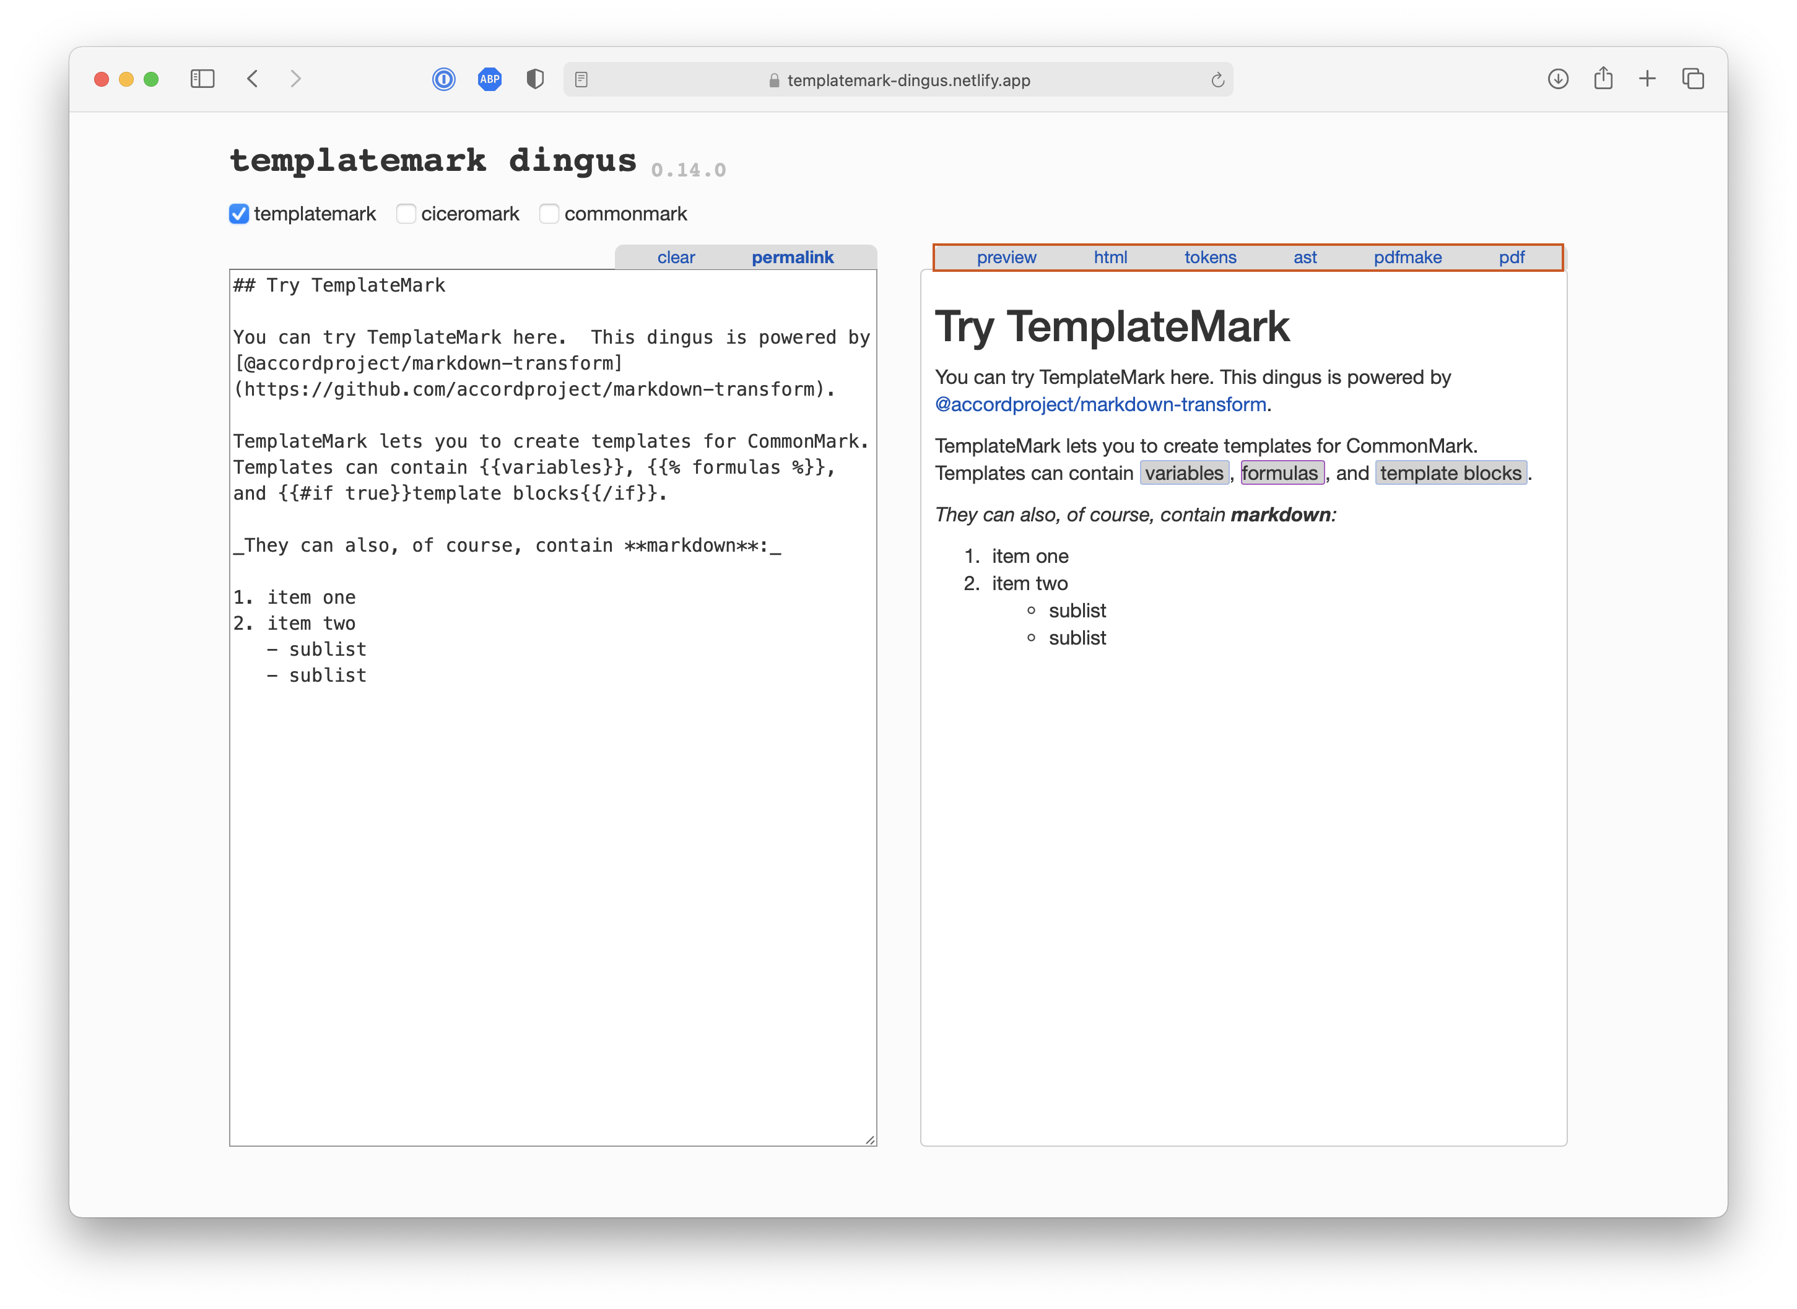Enable the commonmark checkbox
Screen dimensions: 1797x1309
(549, 214)
